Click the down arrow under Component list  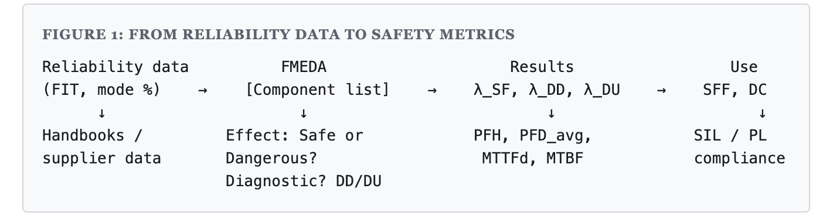[304, 113]
